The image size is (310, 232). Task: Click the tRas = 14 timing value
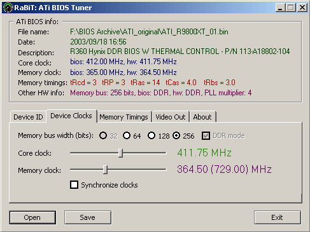tap(145, 83)
